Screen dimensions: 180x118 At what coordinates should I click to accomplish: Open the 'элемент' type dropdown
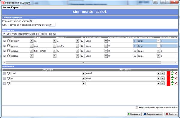click(31, 41)
